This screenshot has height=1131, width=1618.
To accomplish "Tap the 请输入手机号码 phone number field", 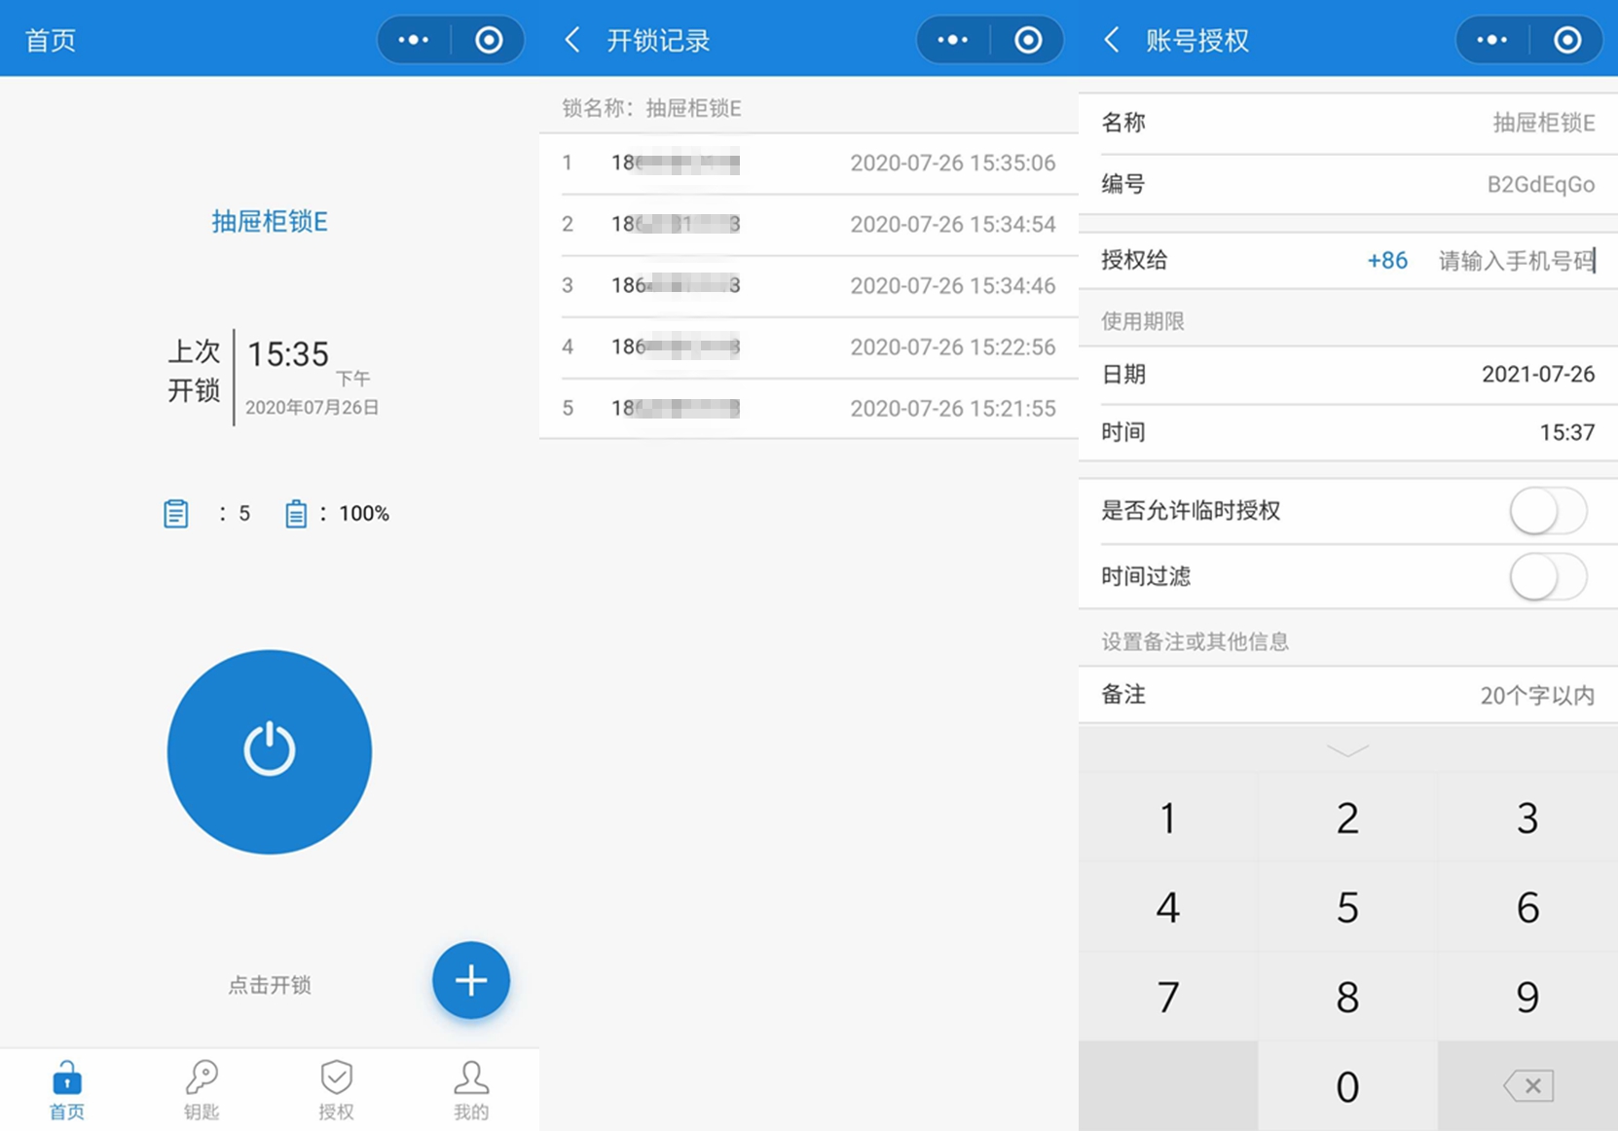I will [x=1515, y=260].
